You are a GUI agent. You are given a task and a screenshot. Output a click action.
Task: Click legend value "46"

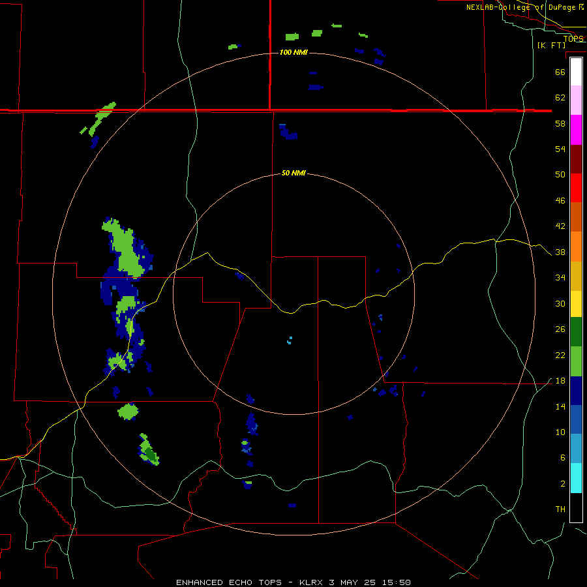coord(560,201)
